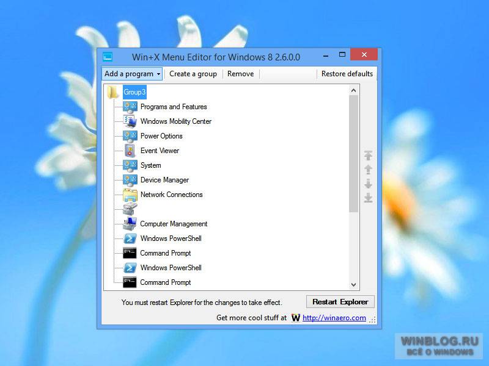The image size is (489, 366).
Task: Click the Device Manager icon
Action: [130, 180]
